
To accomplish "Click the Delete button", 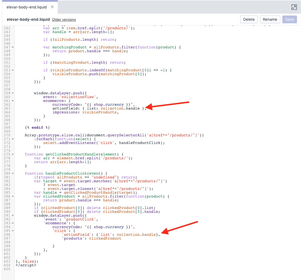I will pos(249,19).
